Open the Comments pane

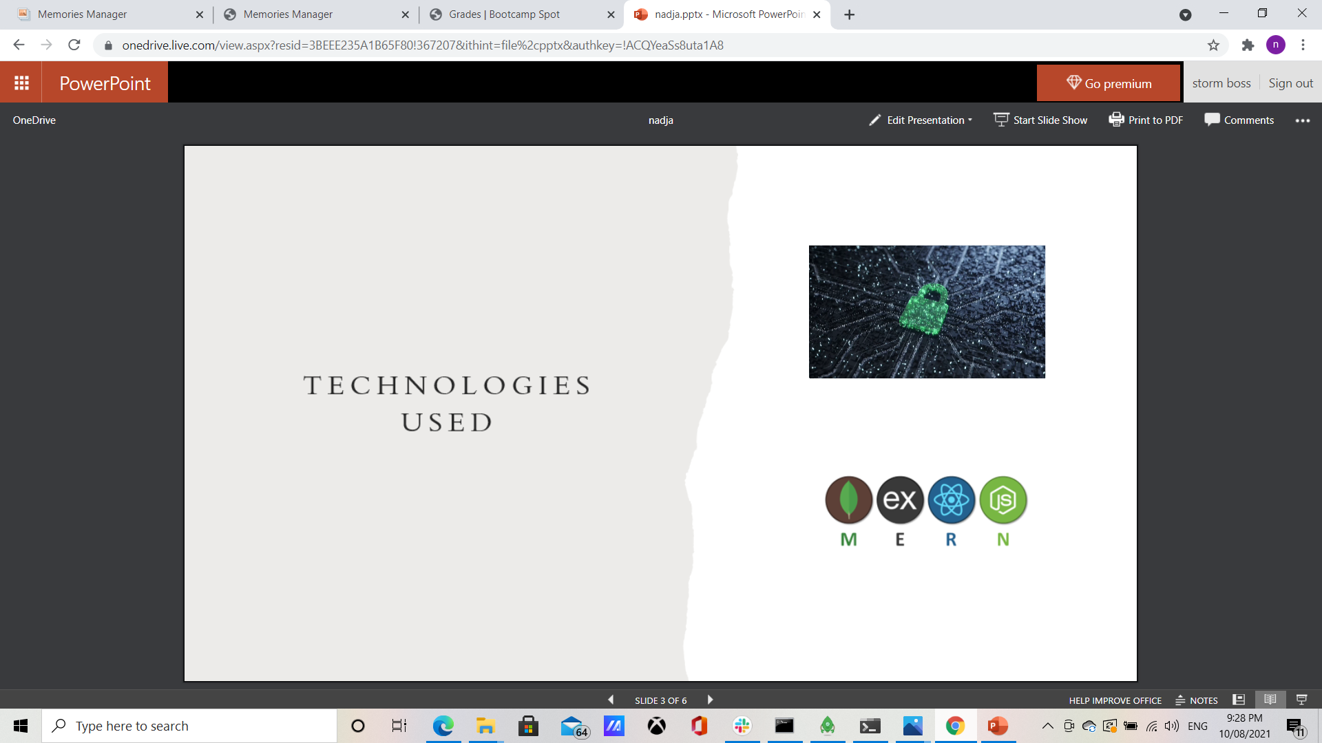(1239, 120)
